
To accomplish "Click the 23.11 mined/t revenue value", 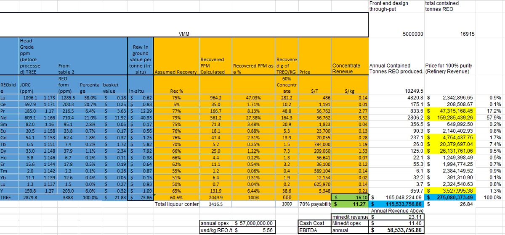I will [x=415, y=217].
